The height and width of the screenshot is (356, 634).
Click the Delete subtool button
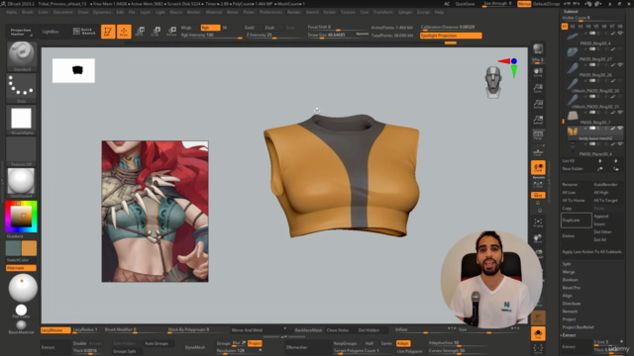coord(577,236)
